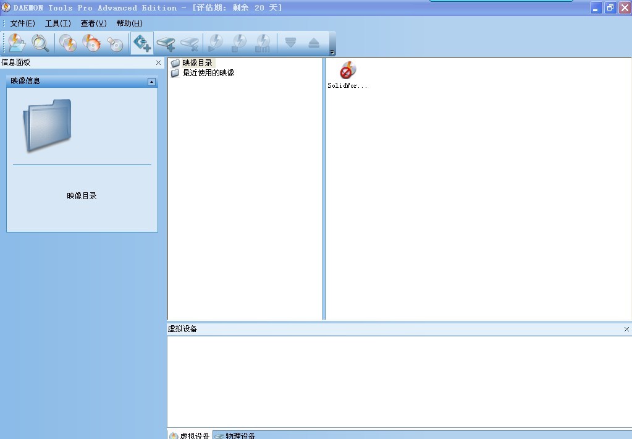Click the 信息面板 panel title
This screenshot has width=632, height=439.
[x=15, y=62]
